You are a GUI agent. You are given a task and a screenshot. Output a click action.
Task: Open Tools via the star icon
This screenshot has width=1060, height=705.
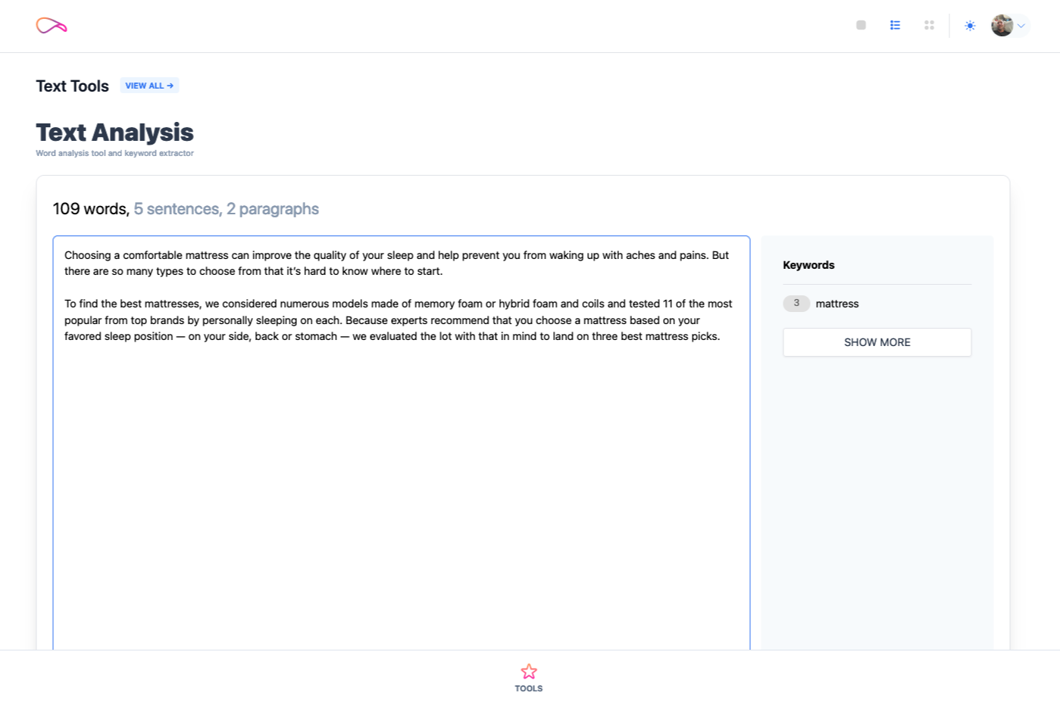click(529, 672)
